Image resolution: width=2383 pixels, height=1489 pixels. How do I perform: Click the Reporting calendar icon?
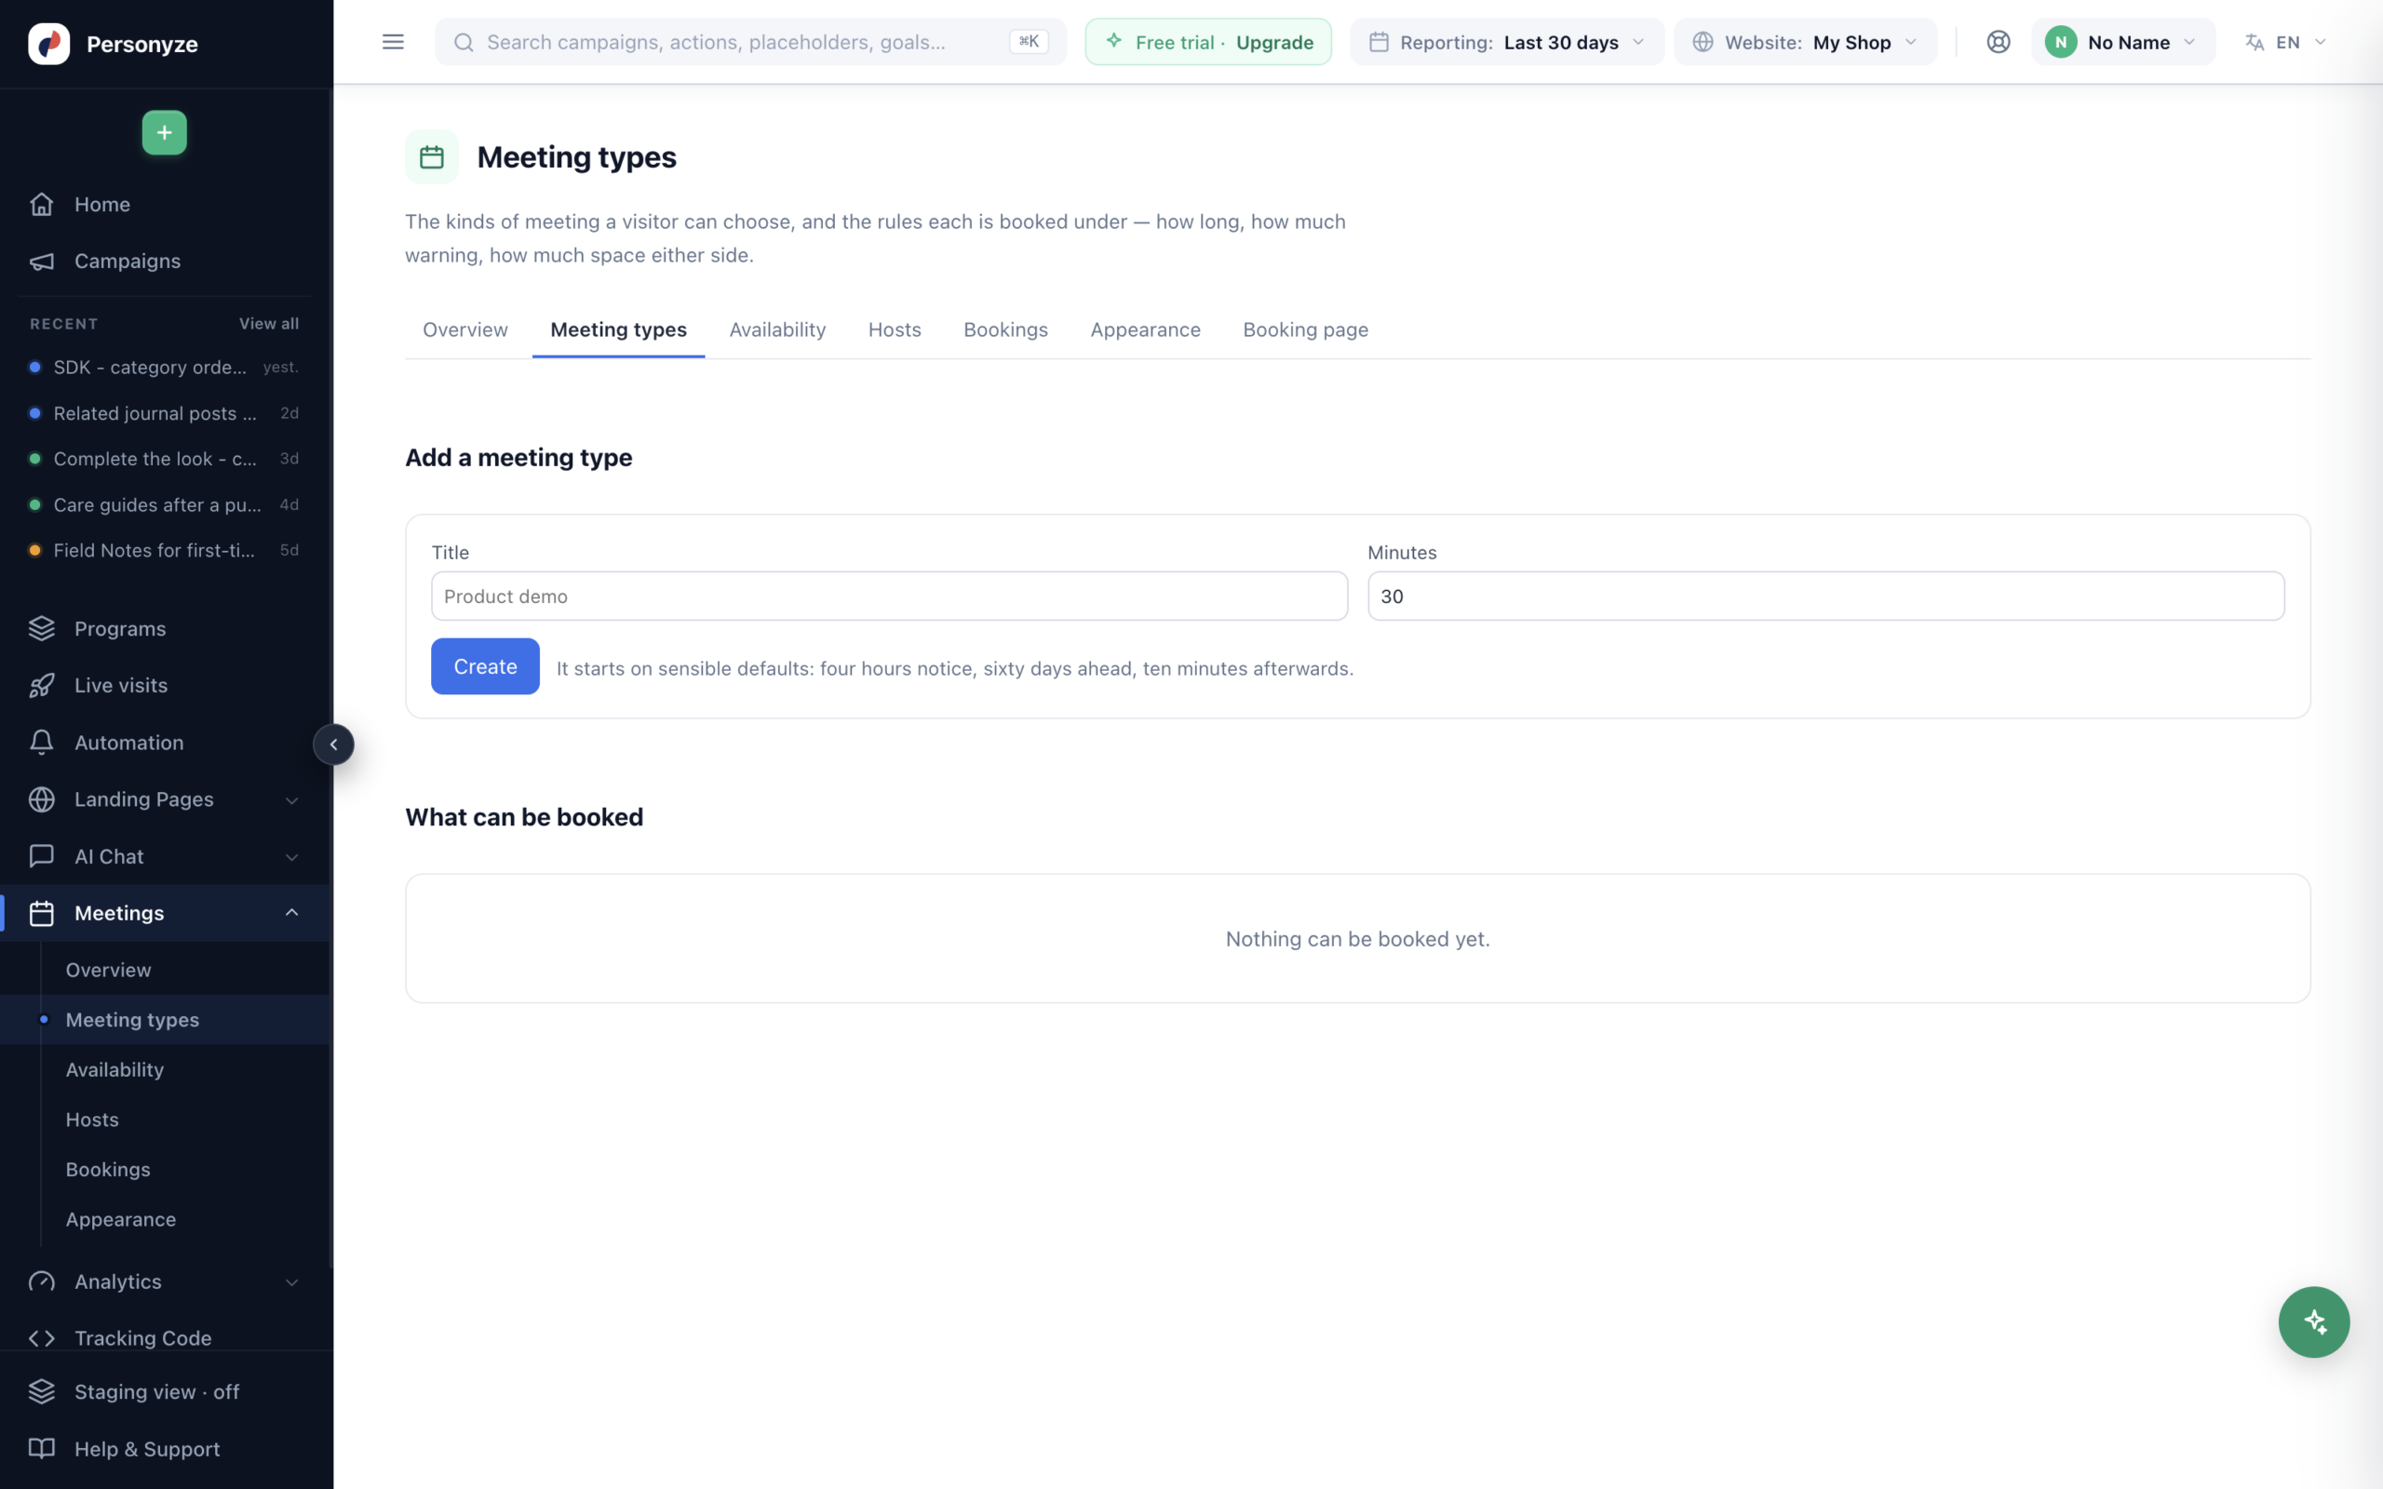pyautogui.click(x=1379, y=43)
